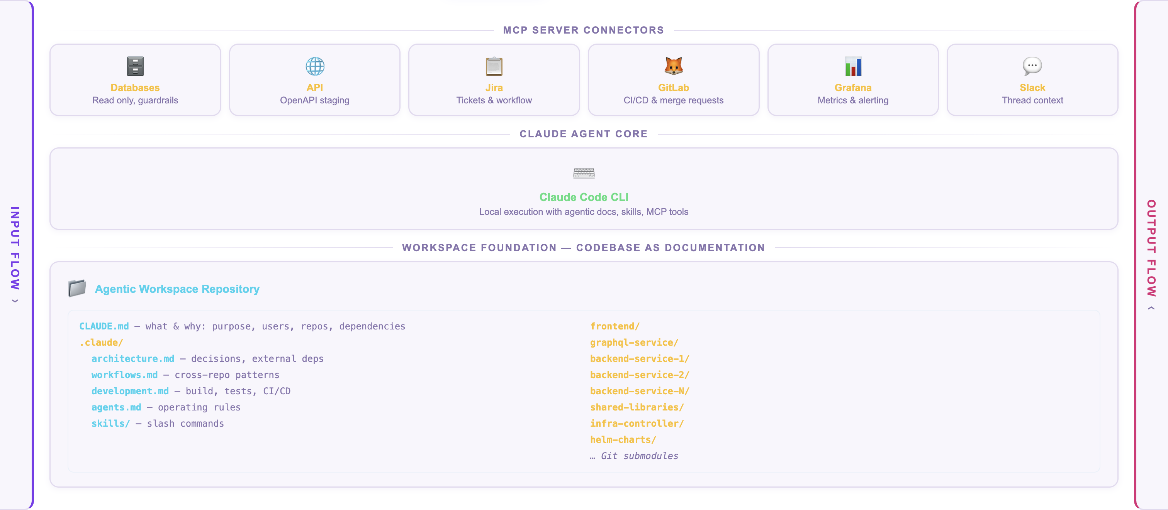Viewport: 1168px width, 510px height.
Task: Open the .claude/ folder entry
Action: point(101,343)
